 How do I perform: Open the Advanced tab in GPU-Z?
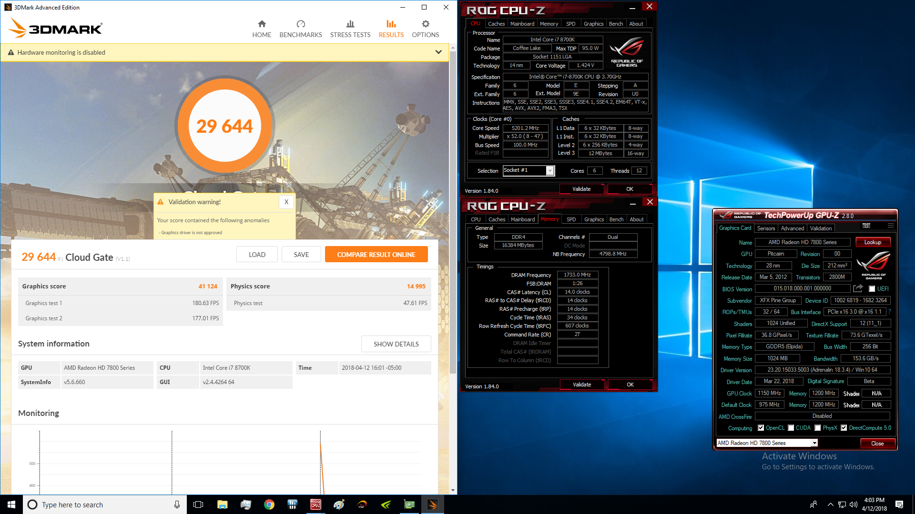[793, 228]
